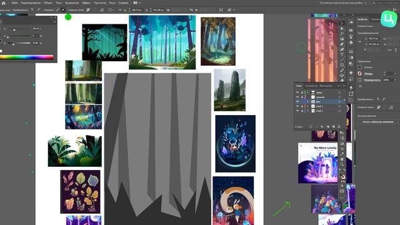Open the Color panel flyout menu

click(54, 22)
